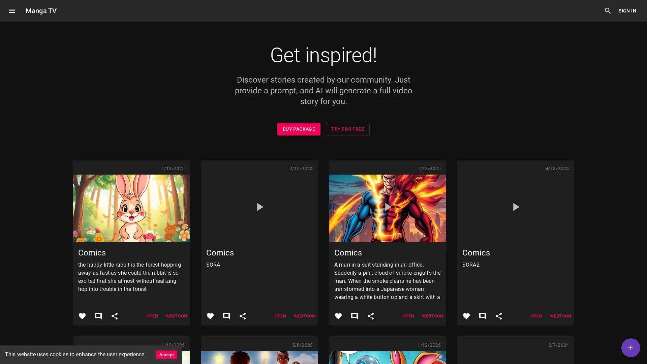Screen dimensions: 647x364
Task: Open WEBTOON view of the superhero comic
Action: [432, 316]
